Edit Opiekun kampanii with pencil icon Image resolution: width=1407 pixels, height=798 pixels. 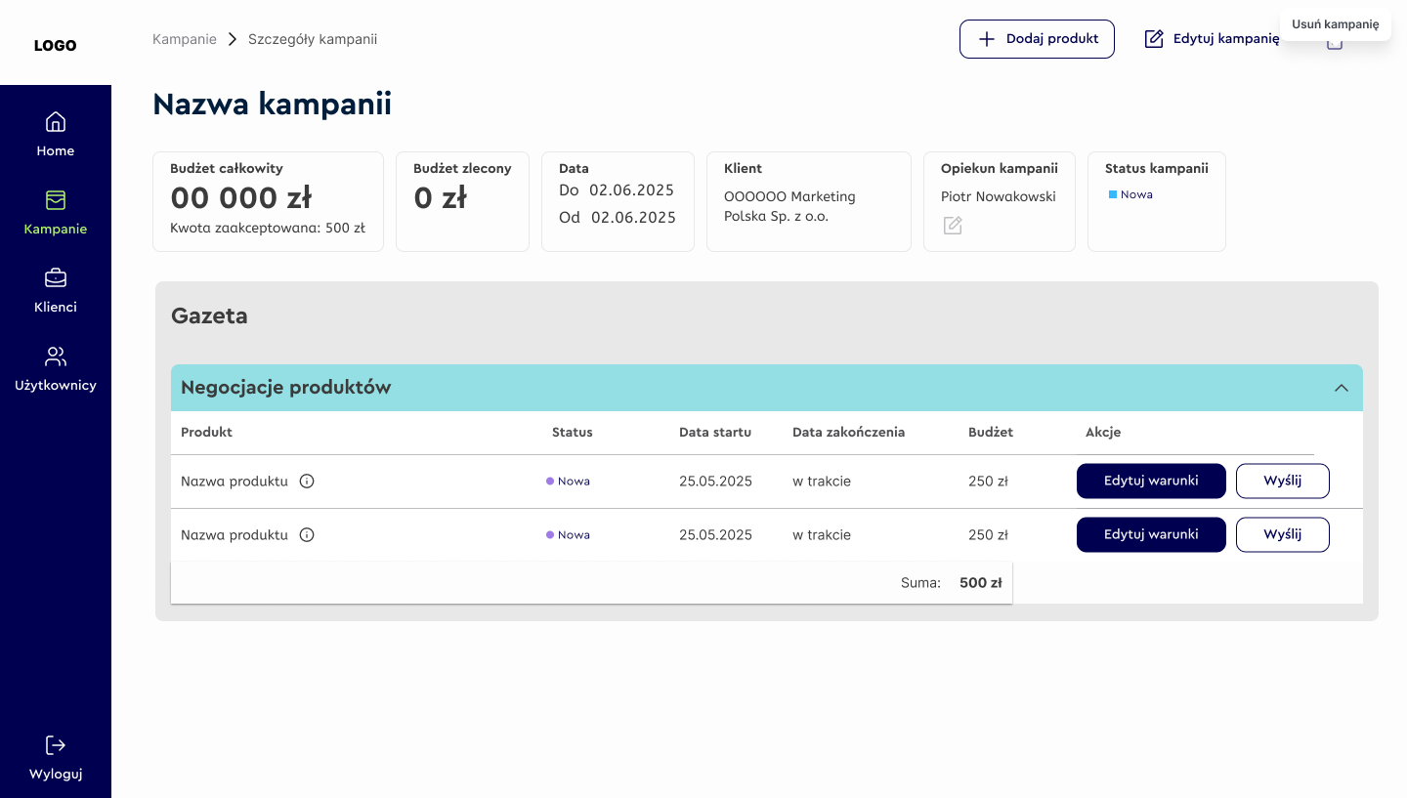(x=953, y=226)
